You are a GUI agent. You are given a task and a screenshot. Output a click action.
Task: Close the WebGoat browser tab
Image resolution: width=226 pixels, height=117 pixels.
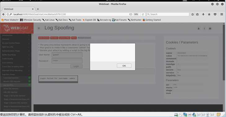[x=33, y=9]
